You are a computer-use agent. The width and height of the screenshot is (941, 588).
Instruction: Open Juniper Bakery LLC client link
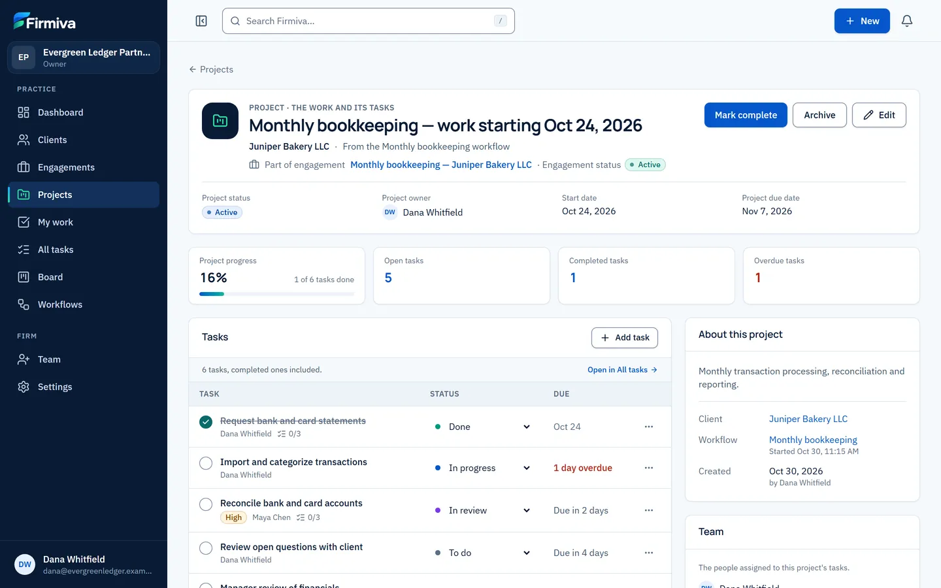808,419
